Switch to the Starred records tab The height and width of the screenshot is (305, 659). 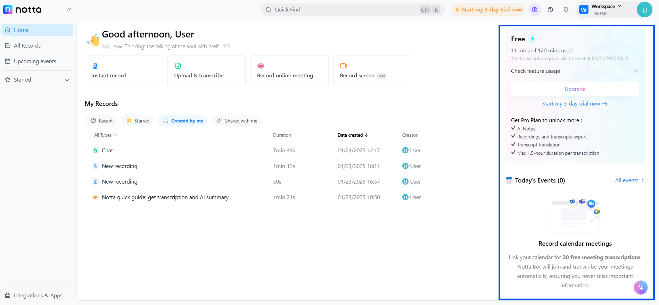(x=138, y=120)
